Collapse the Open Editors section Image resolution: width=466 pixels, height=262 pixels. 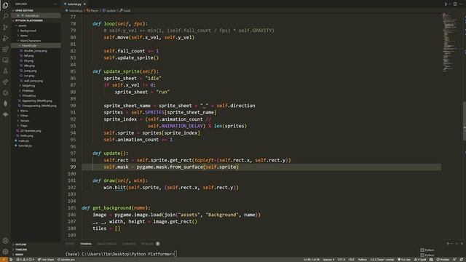point(36,10)
